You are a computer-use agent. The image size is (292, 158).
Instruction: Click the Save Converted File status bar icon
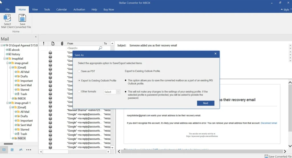(266, 156)
